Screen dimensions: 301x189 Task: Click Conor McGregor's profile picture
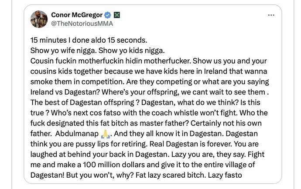coord(39,19)
